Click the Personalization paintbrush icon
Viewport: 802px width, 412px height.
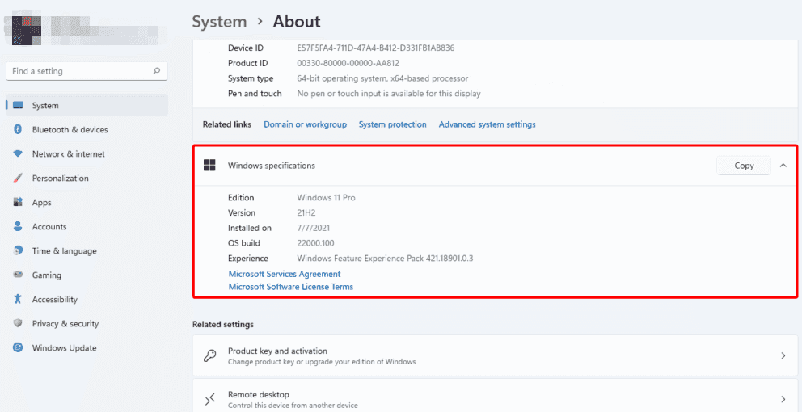[18, 179]
